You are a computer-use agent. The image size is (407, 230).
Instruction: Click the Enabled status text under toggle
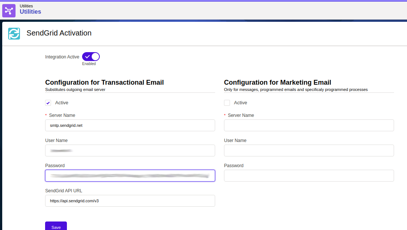[89, 64]
